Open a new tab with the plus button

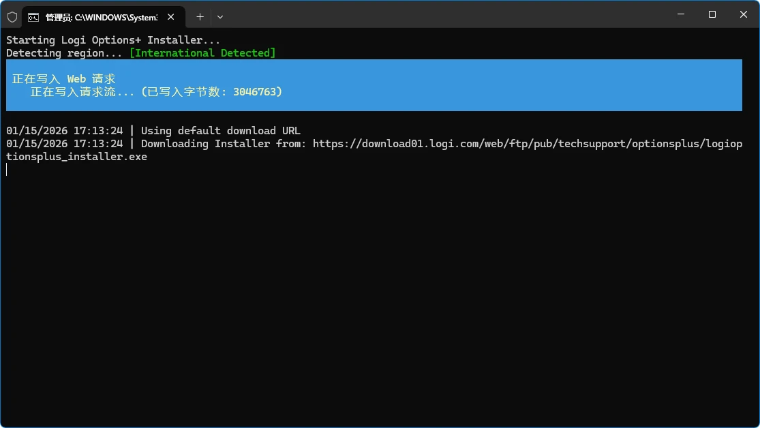(200, 17)
